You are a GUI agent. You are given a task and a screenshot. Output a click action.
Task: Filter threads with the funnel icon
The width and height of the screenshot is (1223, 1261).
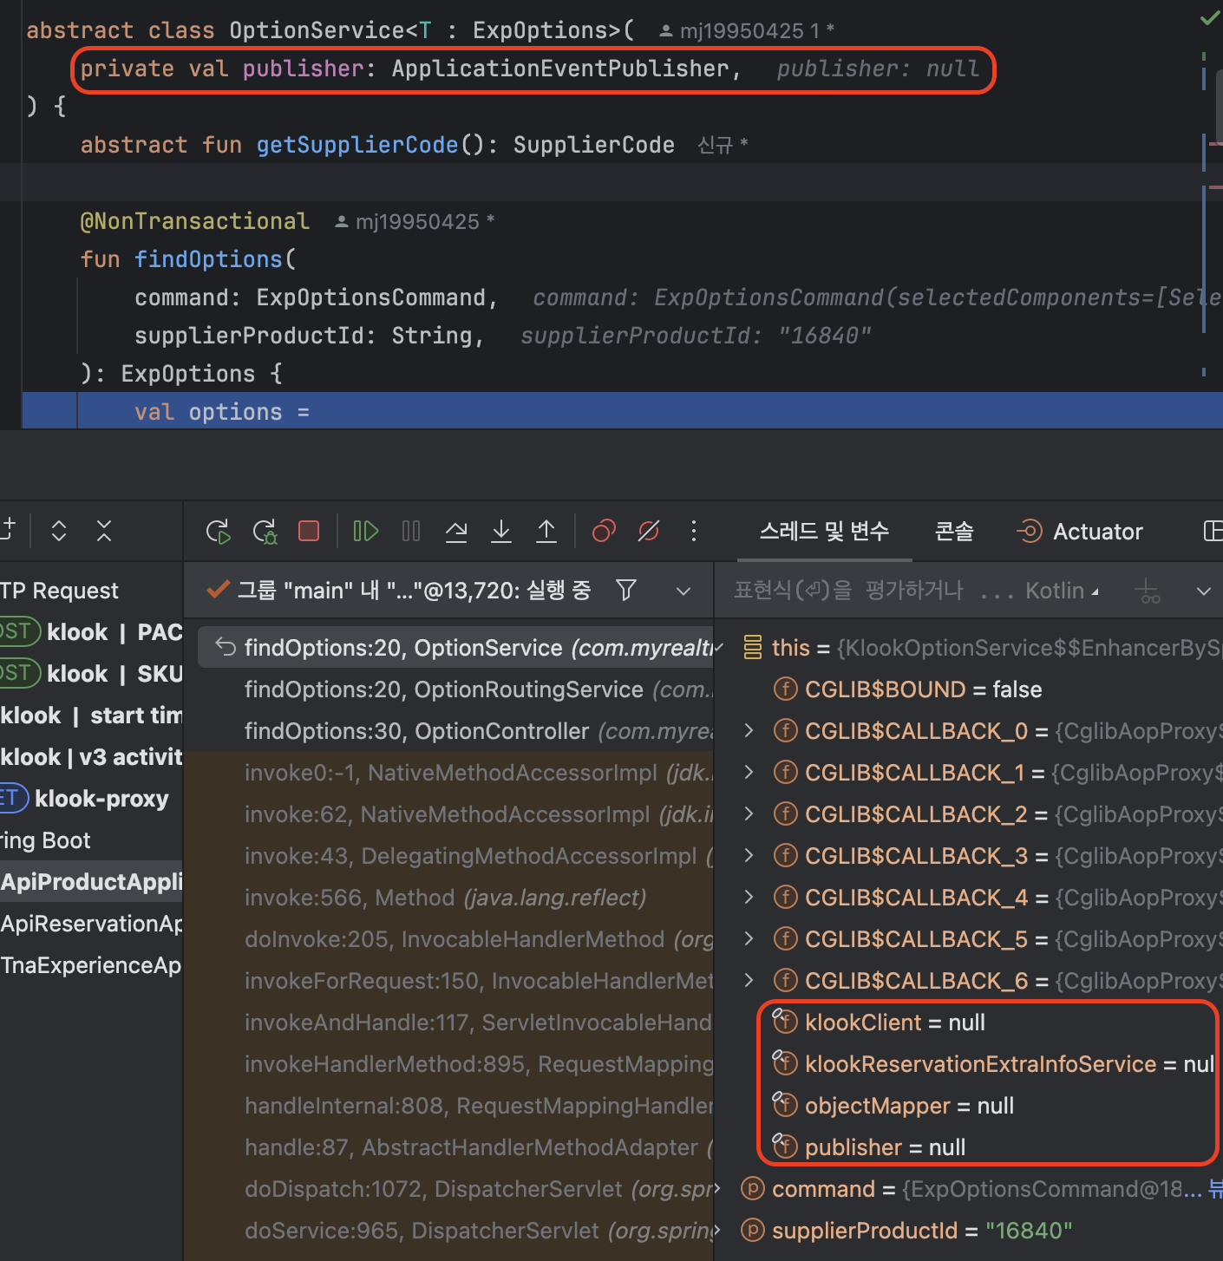(x=626, y=591)
